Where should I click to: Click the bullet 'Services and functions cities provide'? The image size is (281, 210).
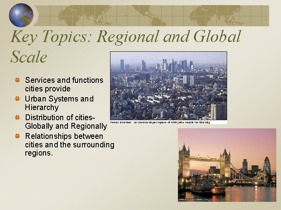64,84
